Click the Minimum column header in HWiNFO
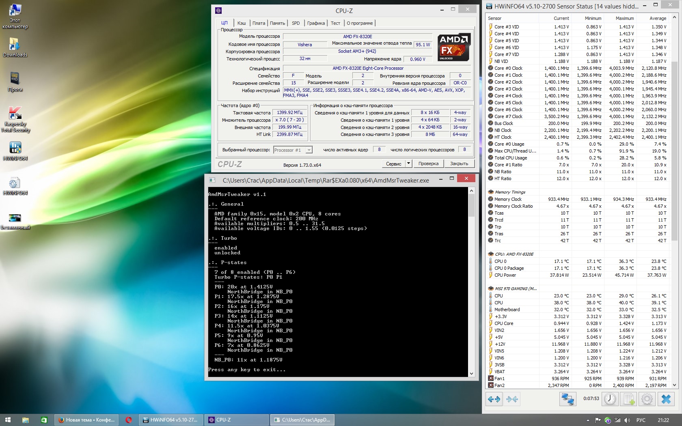The image size is (682, 426). (x=587, y=18)
